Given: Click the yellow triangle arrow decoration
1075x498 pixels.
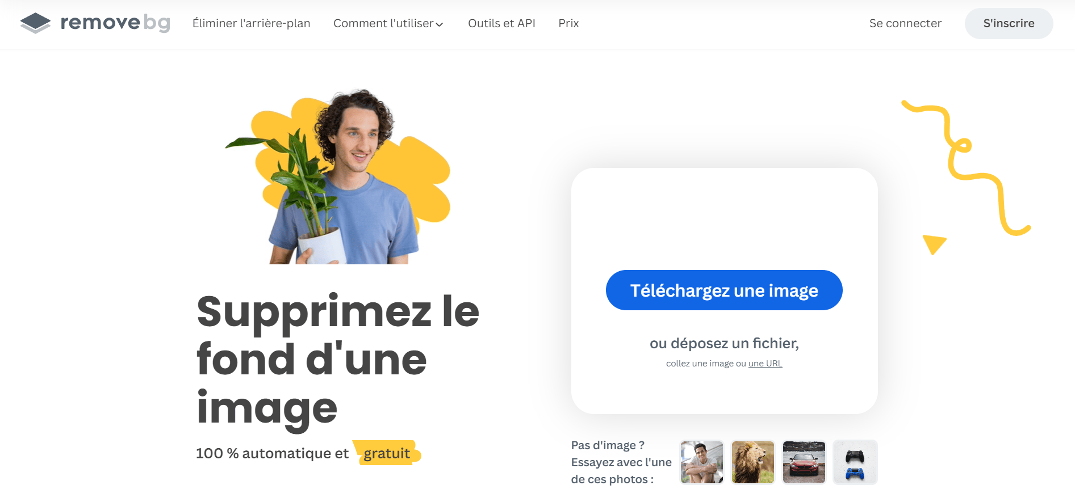Looking at the screenshot, I should (x=934, y=244).
